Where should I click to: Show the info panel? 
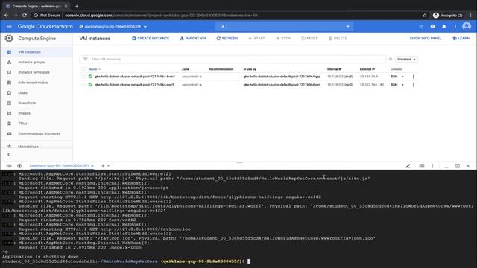coord(426,39)
